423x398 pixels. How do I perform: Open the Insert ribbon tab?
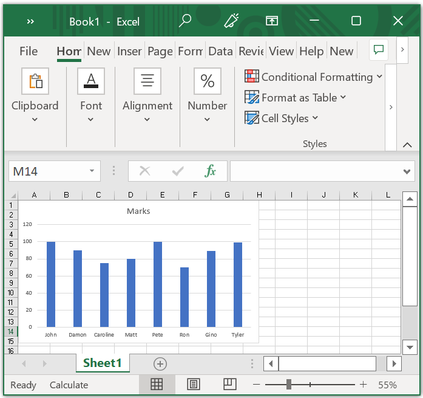point(129,51)
